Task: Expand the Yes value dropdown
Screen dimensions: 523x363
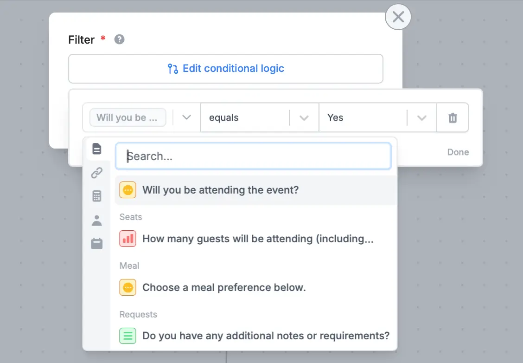Action: pos(421,117)
